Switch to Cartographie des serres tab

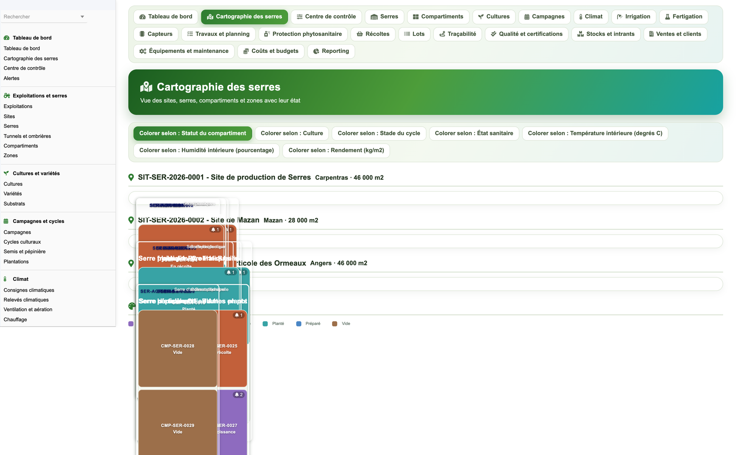(244, 17)
